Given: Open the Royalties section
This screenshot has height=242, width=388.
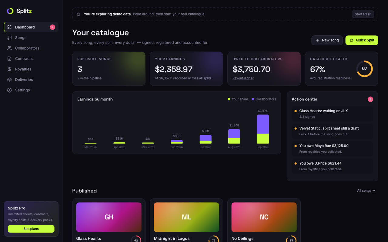Looking at the screenshot, I should [31, 69].
